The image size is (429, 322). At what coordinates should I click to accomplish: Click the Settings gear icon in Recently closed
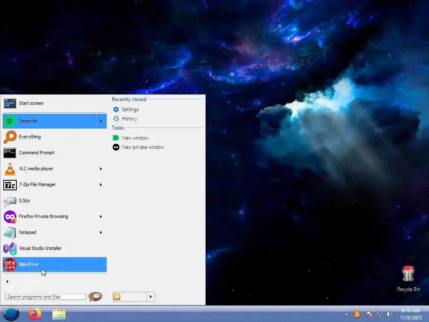pos(116,109)
